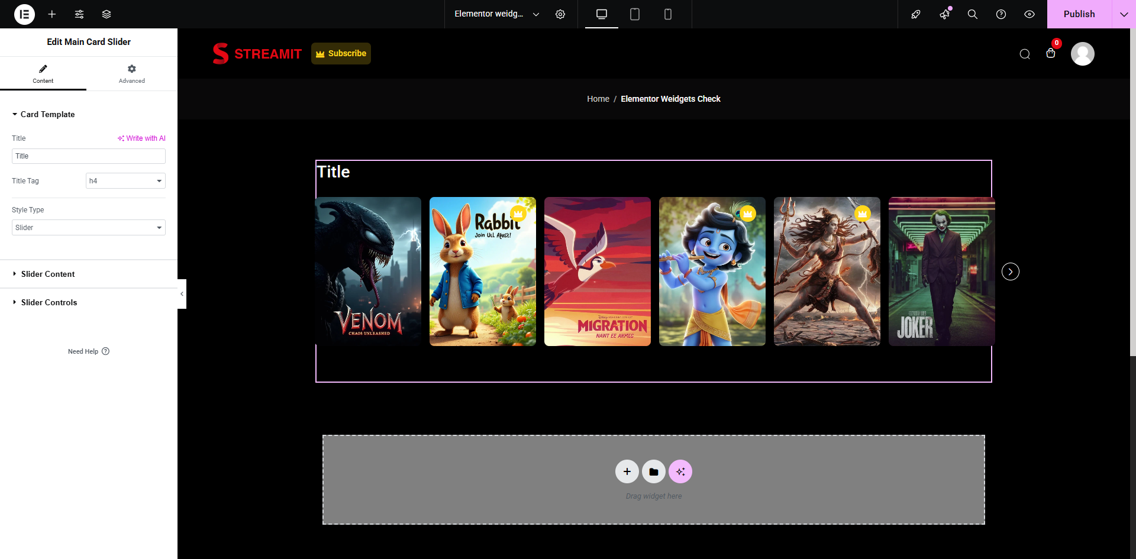
Task: Open the shopping cart icon
Action: [x=1051, y=53]
